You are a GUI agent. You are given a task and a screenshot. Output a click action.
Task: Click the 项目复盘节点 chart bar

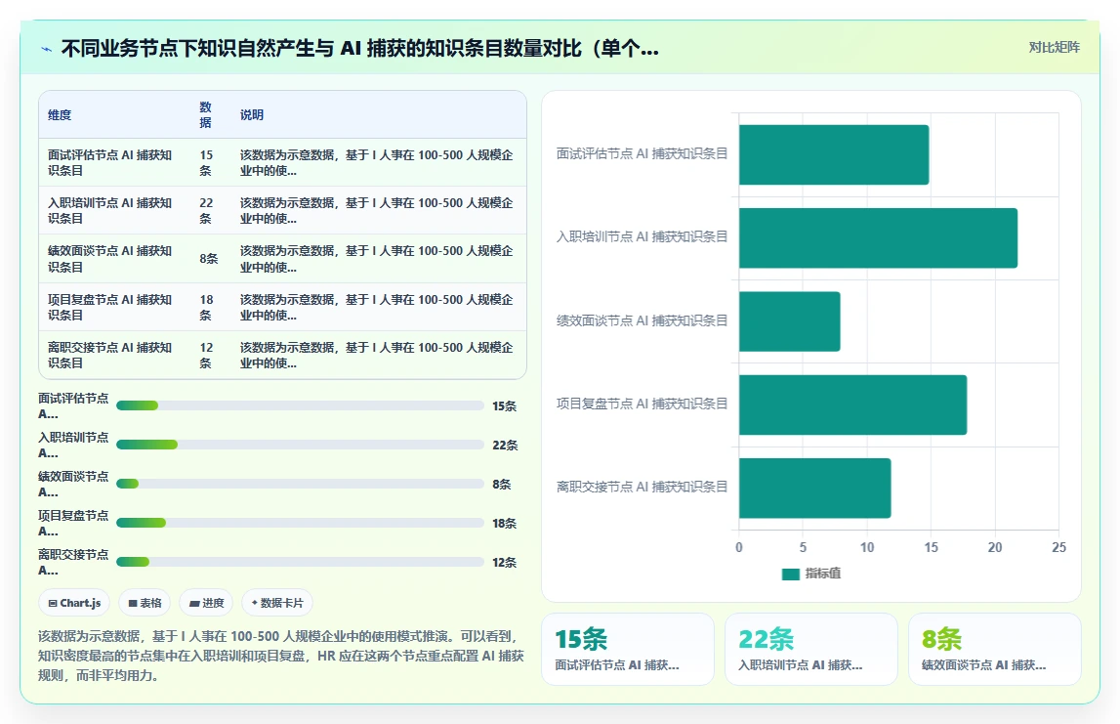(852, 405)
